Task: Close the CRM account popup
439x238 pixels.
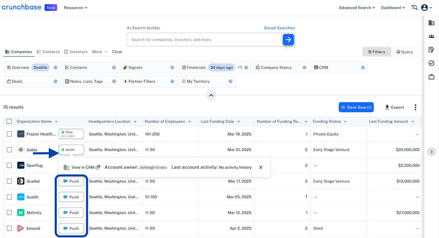Action: 261,167
